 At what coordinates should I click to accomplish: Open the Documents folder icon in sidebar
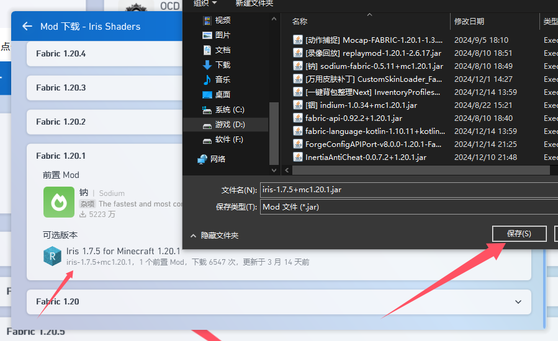[x=207, y=50]
